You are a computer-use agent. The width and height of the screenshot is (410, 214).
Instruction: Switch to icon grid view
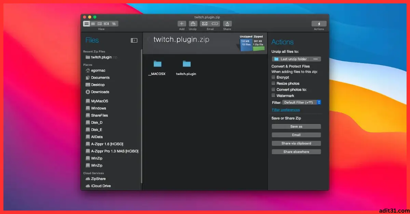click(x=86, y=24)
